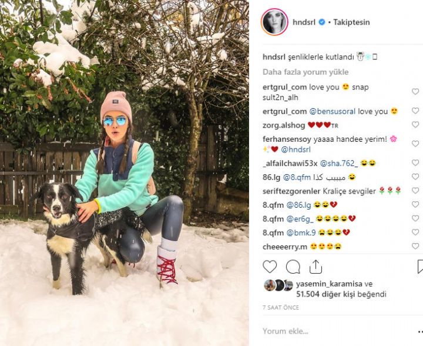Open the yasemin_karamisa liker profile link
423x346 pixels.
(329, 284)
